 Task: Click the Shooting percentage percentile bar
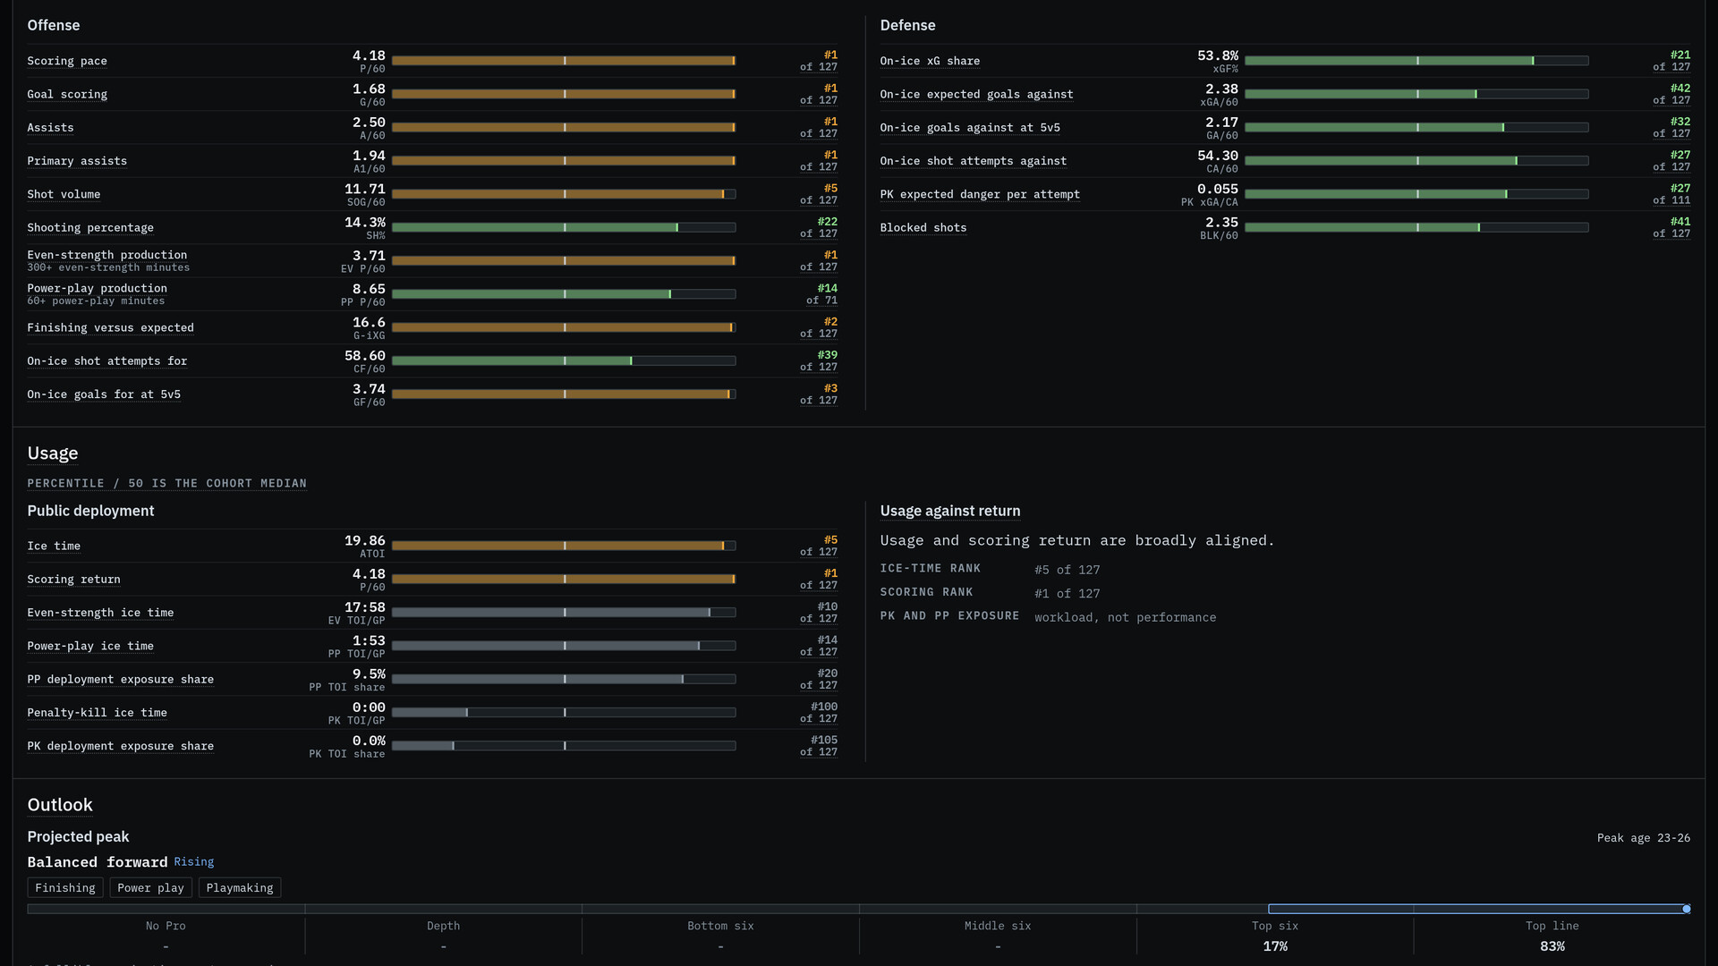pyautogui.click(x=564, y=227)
